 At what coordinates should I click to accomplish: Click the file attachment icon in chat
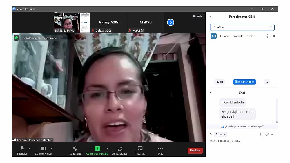pos(262,135)
